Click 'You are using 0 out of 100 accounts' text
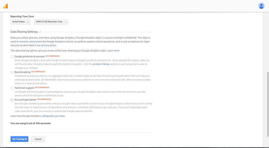Image resolution: width=269 pixels, height=148 pixels. tap(31, 123)
